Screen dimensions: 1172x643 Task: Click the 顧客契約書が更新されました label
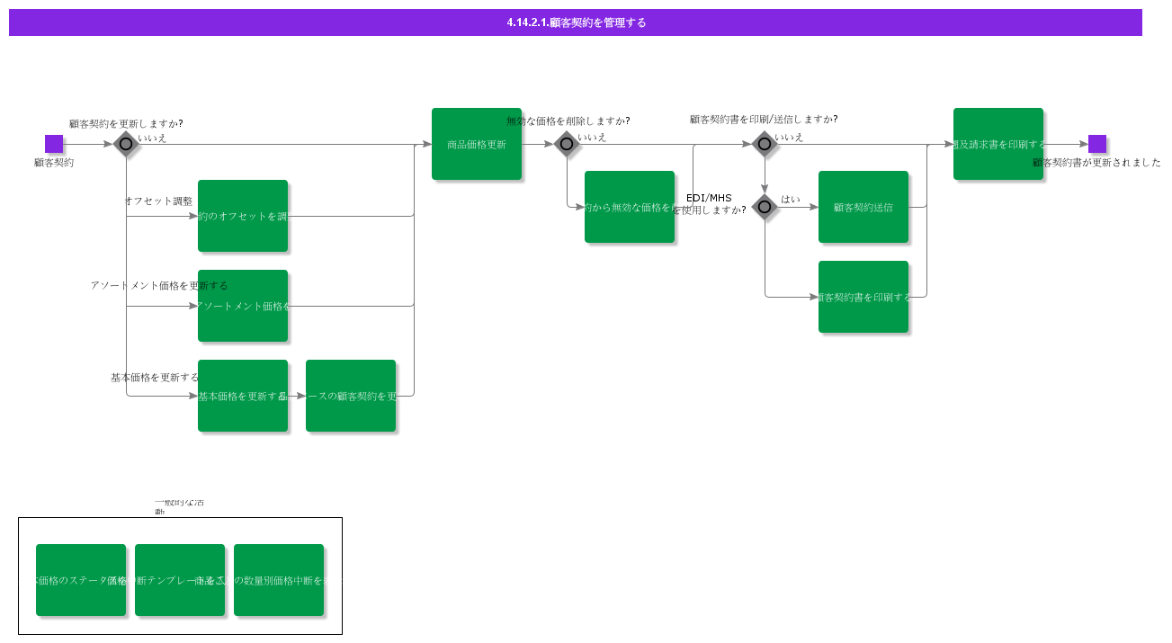(1096, 163)
